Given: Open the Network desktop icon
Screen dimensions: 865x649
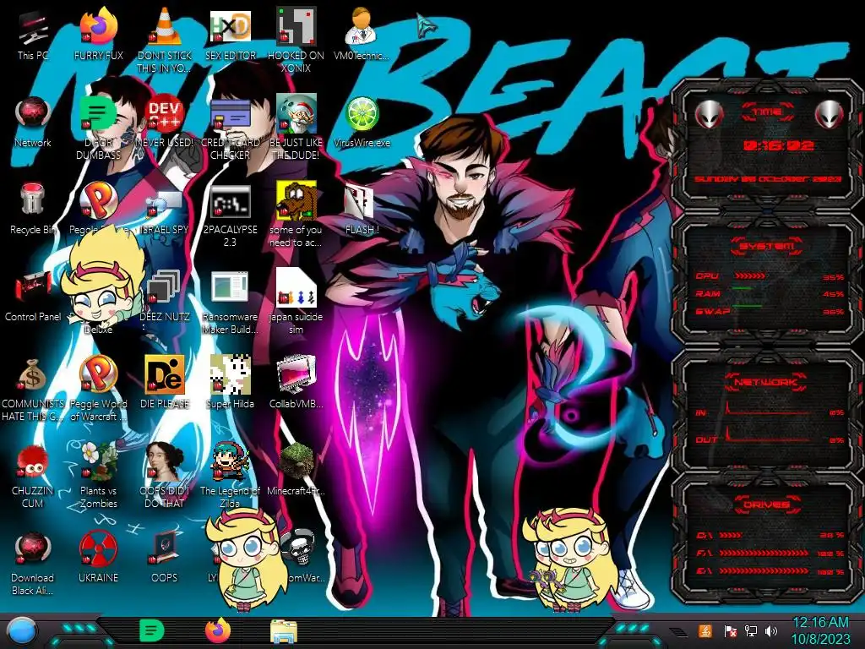Looking at the screenshot, I should coord(33,123).
